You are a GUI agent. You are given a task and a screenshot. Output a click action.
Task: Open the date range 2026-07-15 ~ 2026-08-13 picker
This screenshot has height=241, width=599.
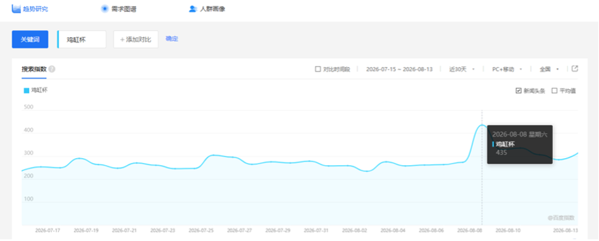tap(399, 69)
